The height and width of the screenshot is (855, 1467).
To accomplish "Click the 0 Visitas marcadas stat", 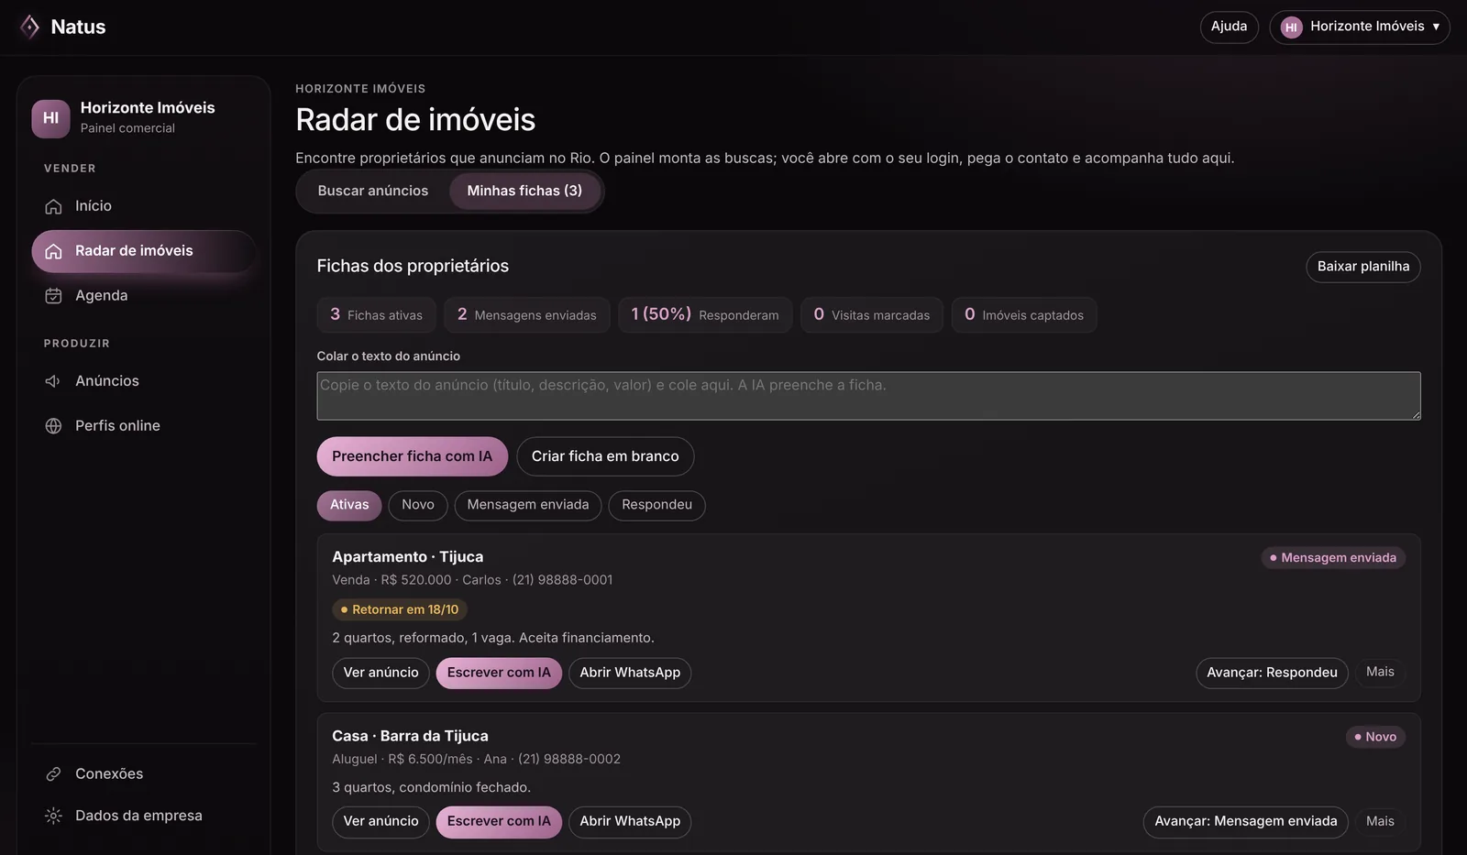I will click(x=872, y=315).
